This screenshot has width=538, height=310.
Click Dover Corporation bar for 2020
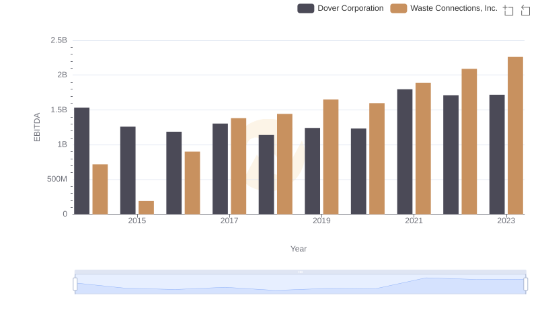(358, 171)
